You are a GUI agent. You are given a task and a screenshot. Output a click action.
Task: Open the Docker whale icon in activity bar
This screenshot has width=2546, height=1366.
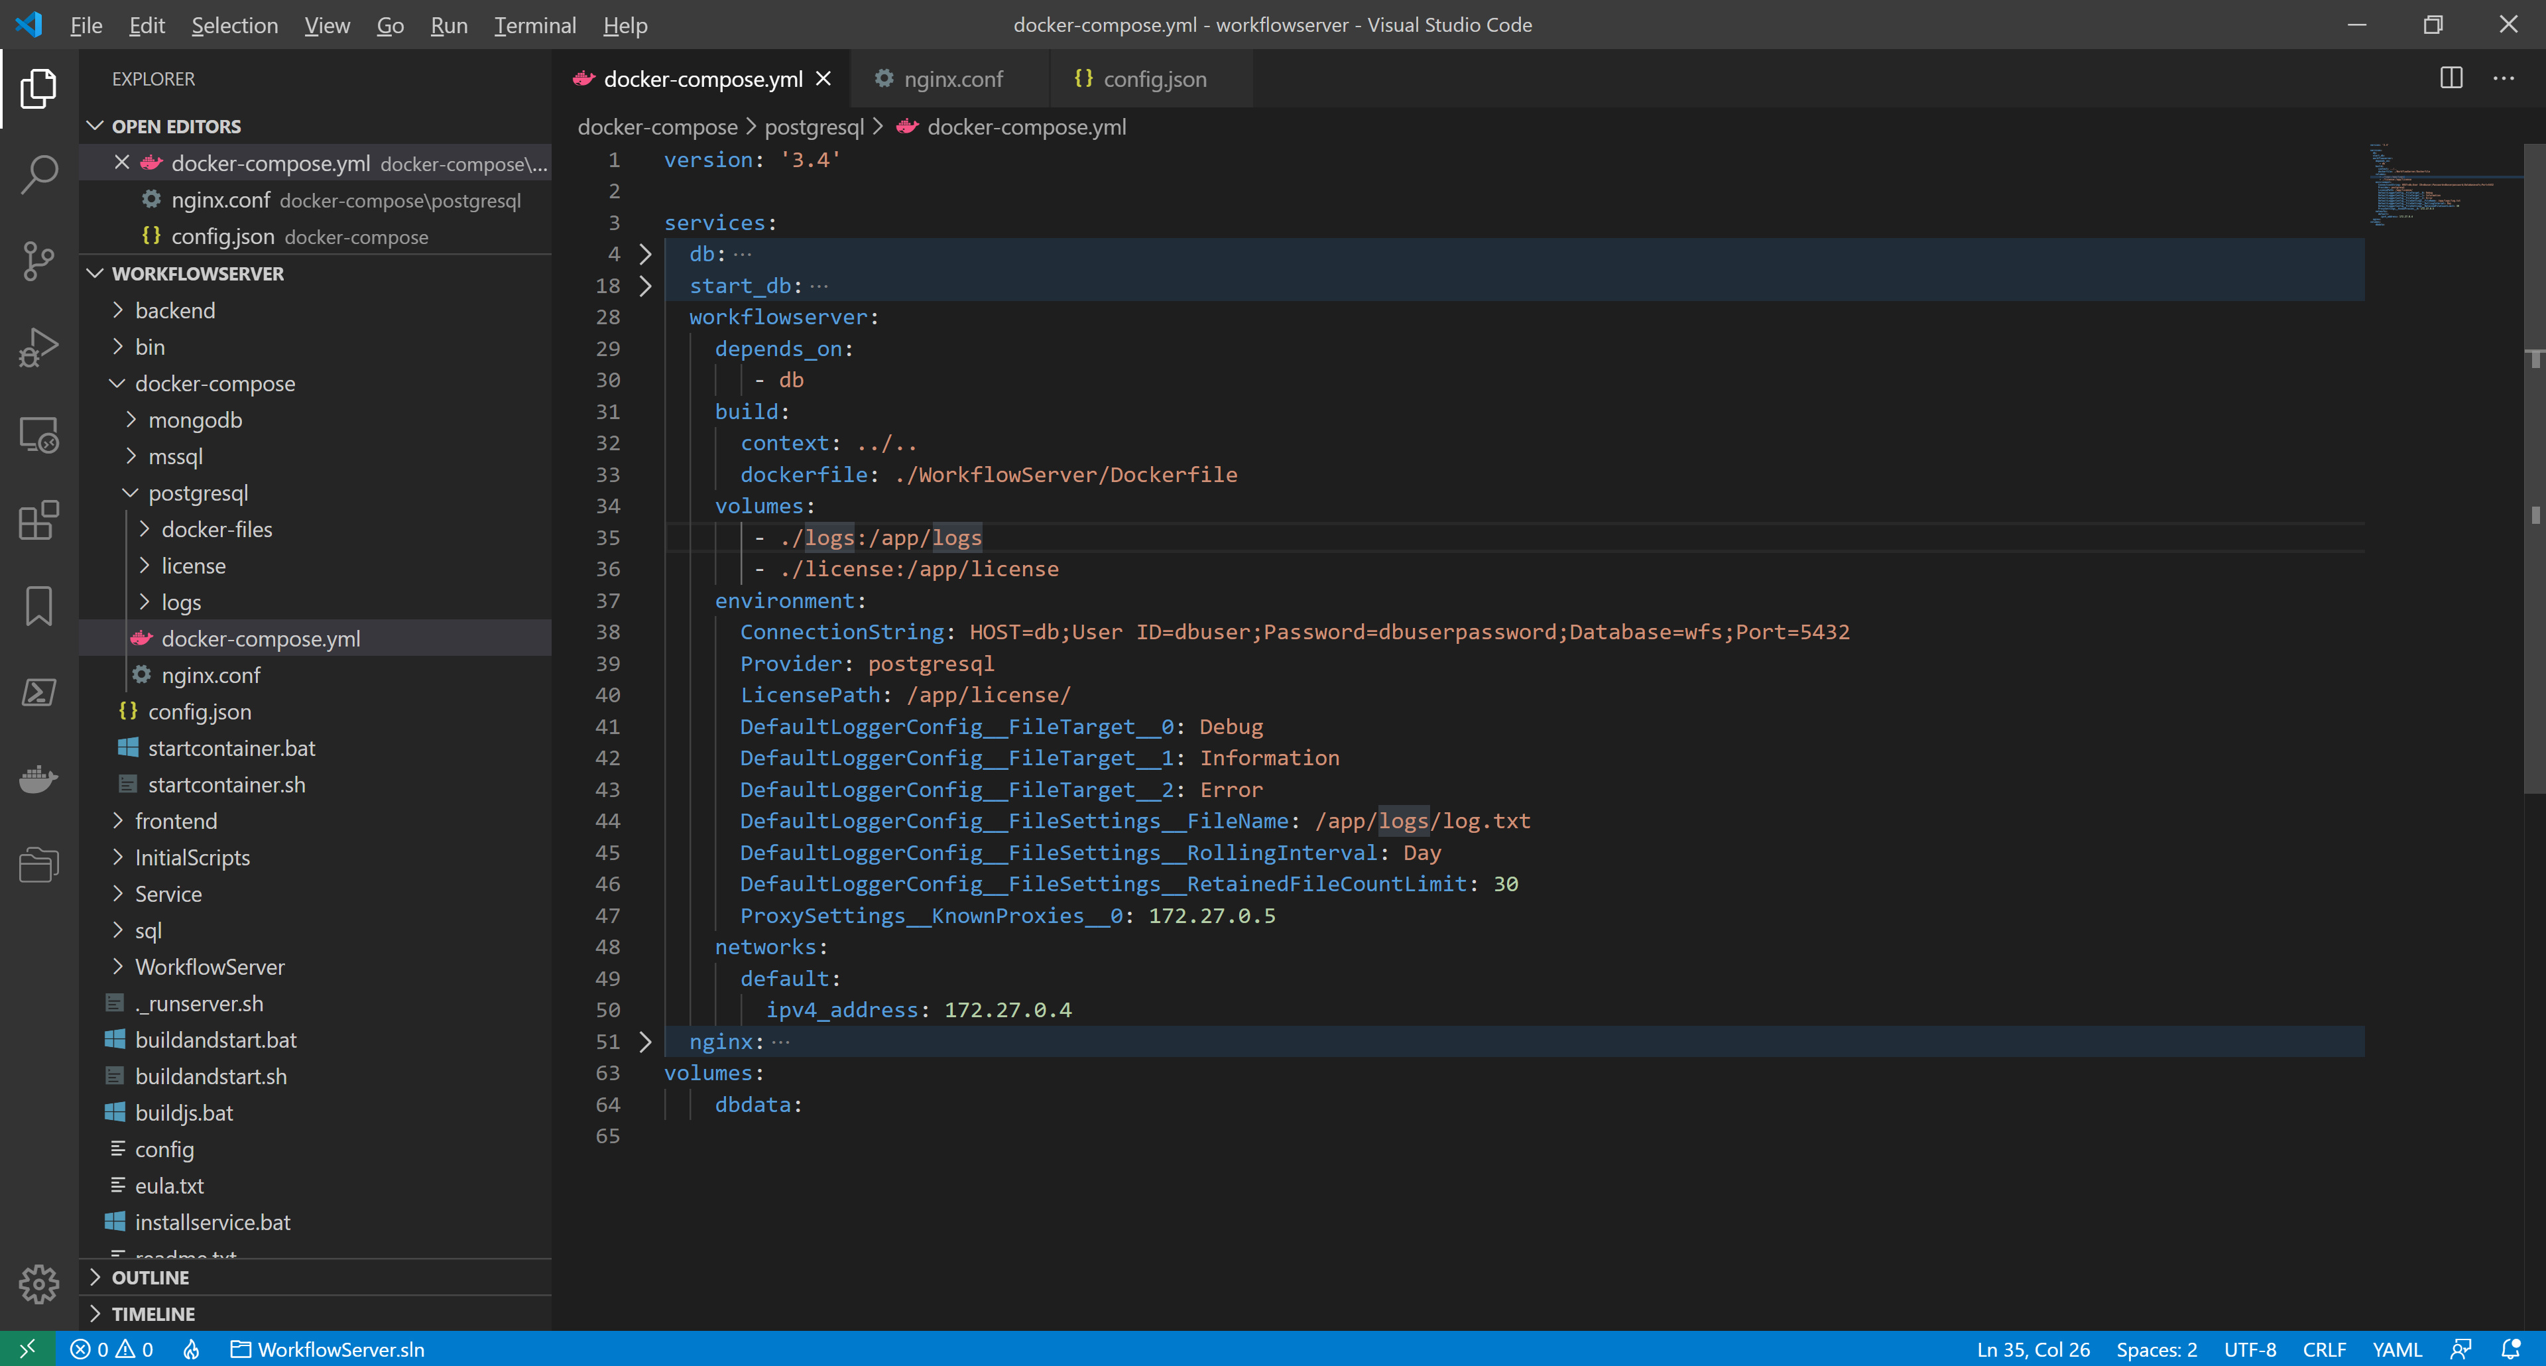(38, 779)
